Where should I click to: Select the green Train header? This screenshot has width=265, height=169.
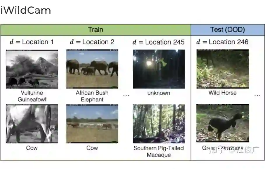[x=96, y=30]
